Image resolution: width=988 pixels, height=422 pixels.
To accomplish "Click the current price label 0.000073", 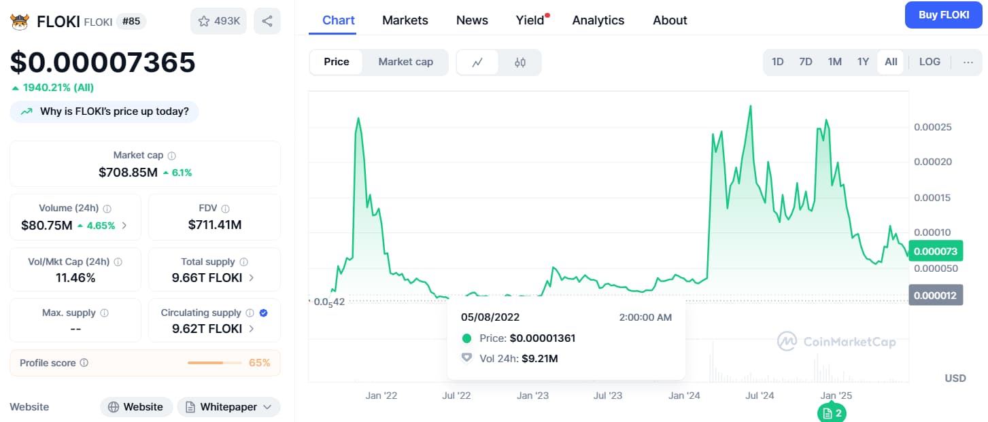I will [936, 251].
